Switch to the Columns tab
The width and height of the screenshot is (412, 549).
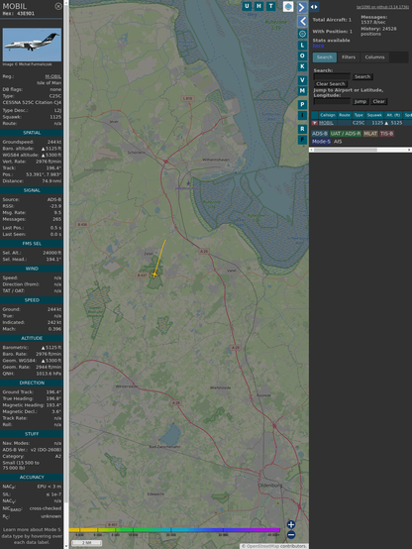374,57
